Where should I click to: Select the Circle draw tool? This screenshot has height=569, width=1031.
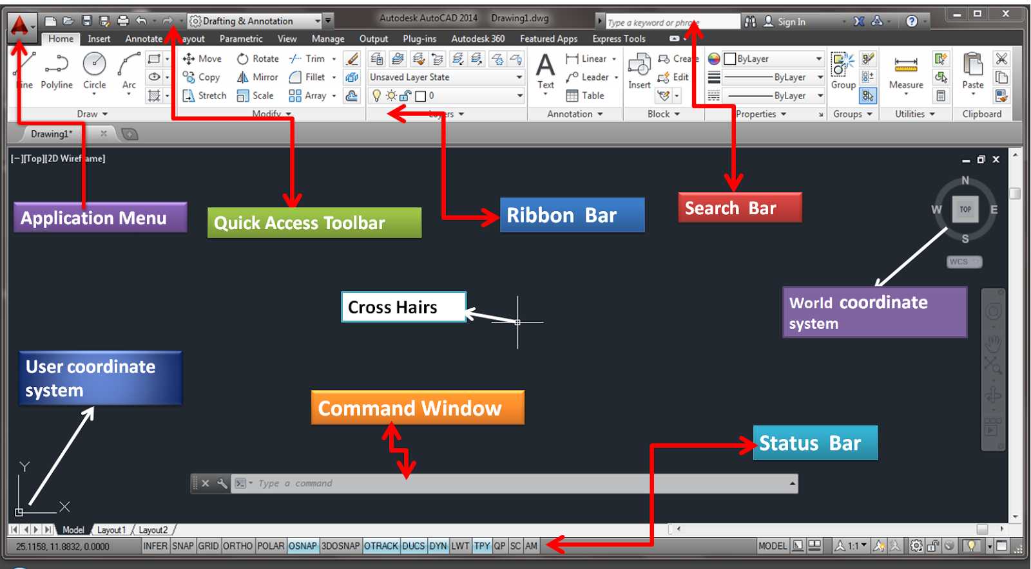pos(95,71)
